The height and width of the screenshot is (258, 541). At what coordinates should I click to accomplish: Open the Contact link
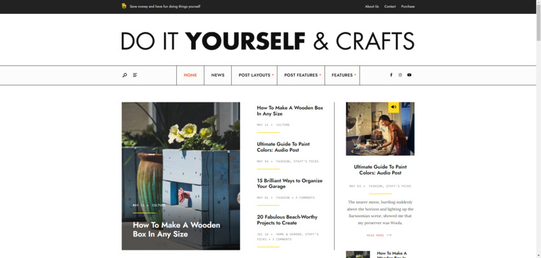pos(390,6)
